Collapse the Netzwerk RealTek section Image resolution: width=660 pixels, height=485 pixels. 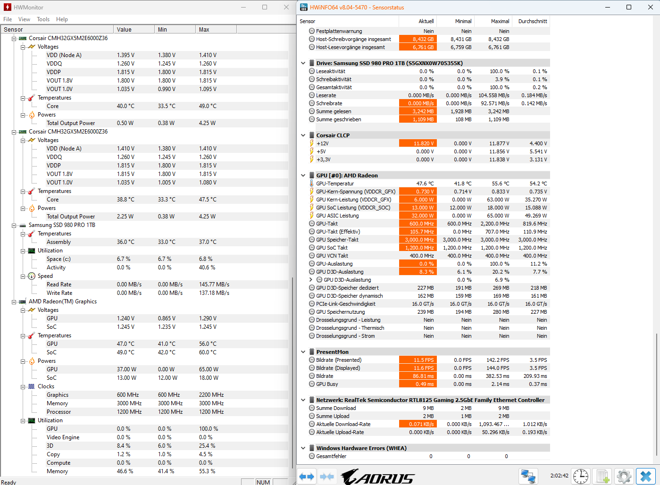point(303,400)
